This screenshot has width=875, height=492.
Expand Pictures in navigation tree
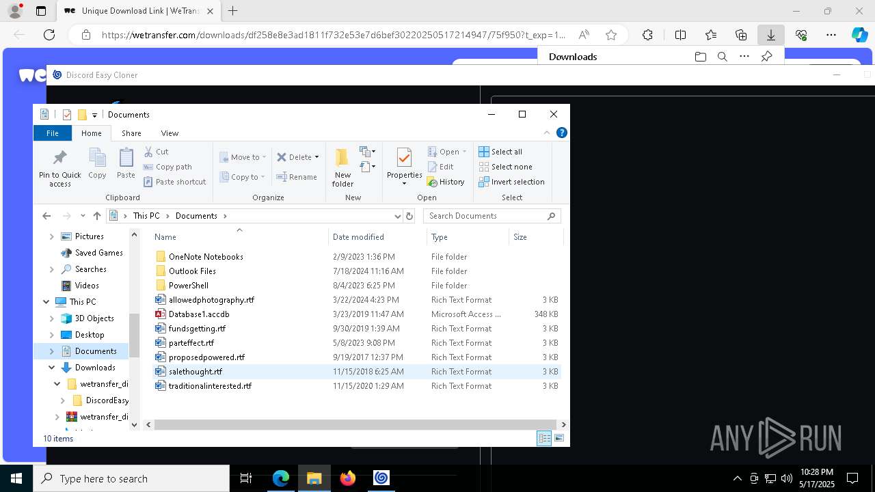[x=51, y=236]
